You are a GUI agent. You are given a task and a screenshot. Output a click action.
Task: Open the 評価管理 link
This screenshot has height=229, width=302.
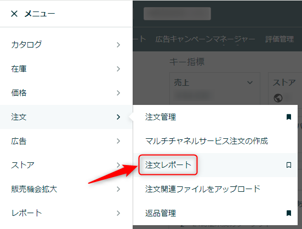[x=280, y=39]
